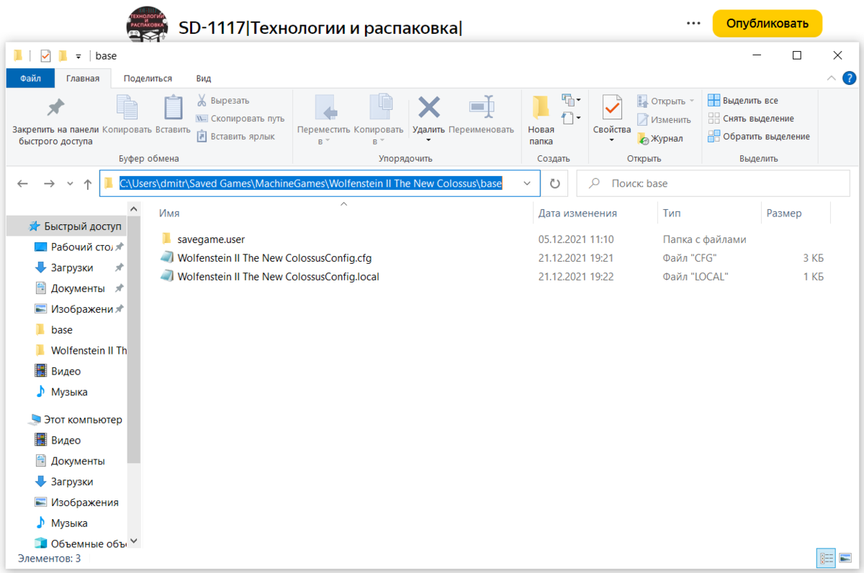
Task: Open pinned Документы in Quick Access
Action: 78,288
